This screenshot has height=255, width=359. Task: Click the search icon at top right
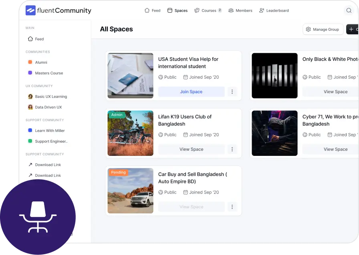[x=349, y=10]
